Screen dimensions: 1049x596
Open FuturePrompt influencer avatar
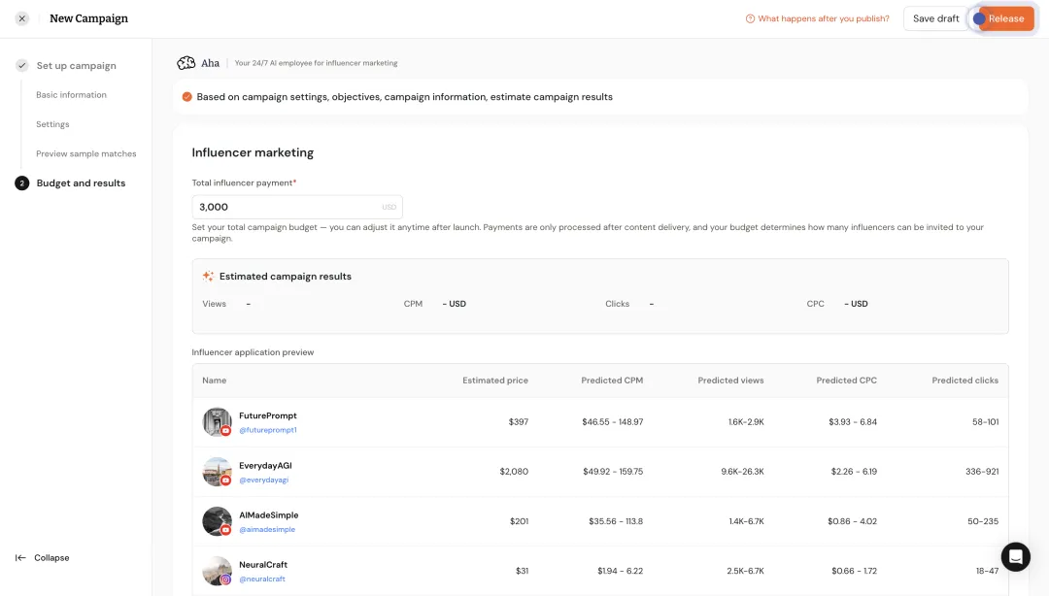217,421
